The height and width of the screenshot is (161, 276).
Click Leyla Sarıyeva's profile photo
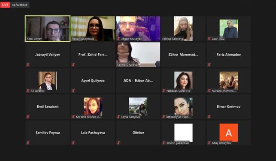(138, 107)
